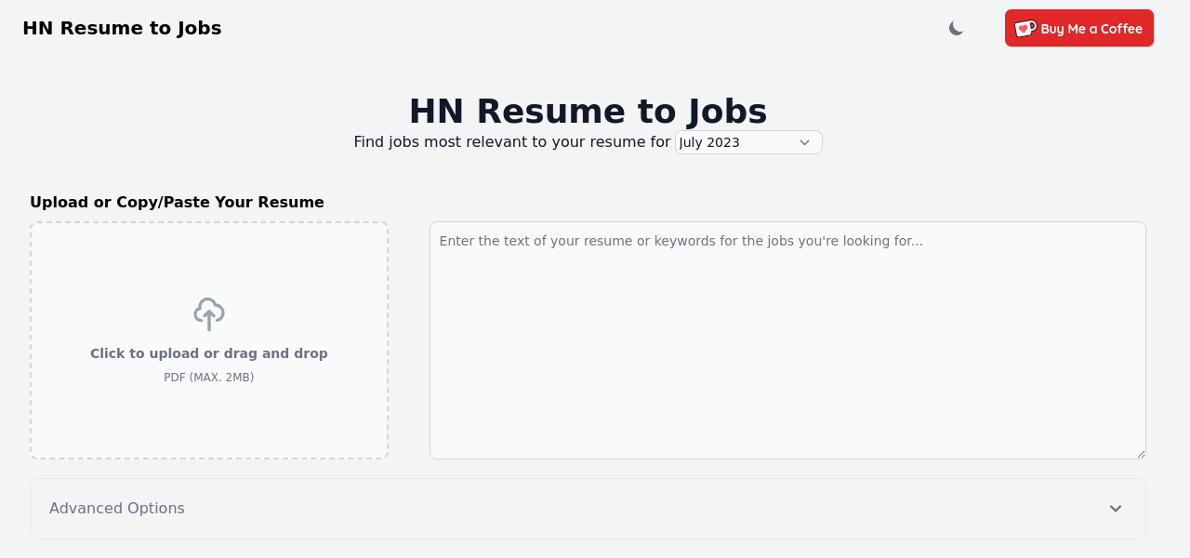
Task: Click the "Advanced Options" label text
Action: [x=117, y=509]
